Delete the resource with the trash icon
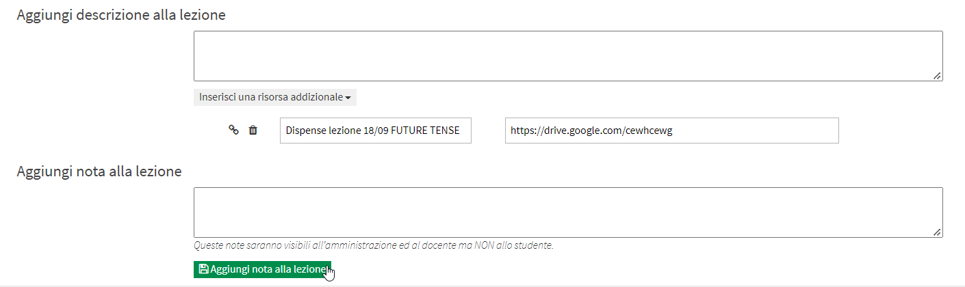The width and height of the screenshot is (965, 287). [253, 130]
